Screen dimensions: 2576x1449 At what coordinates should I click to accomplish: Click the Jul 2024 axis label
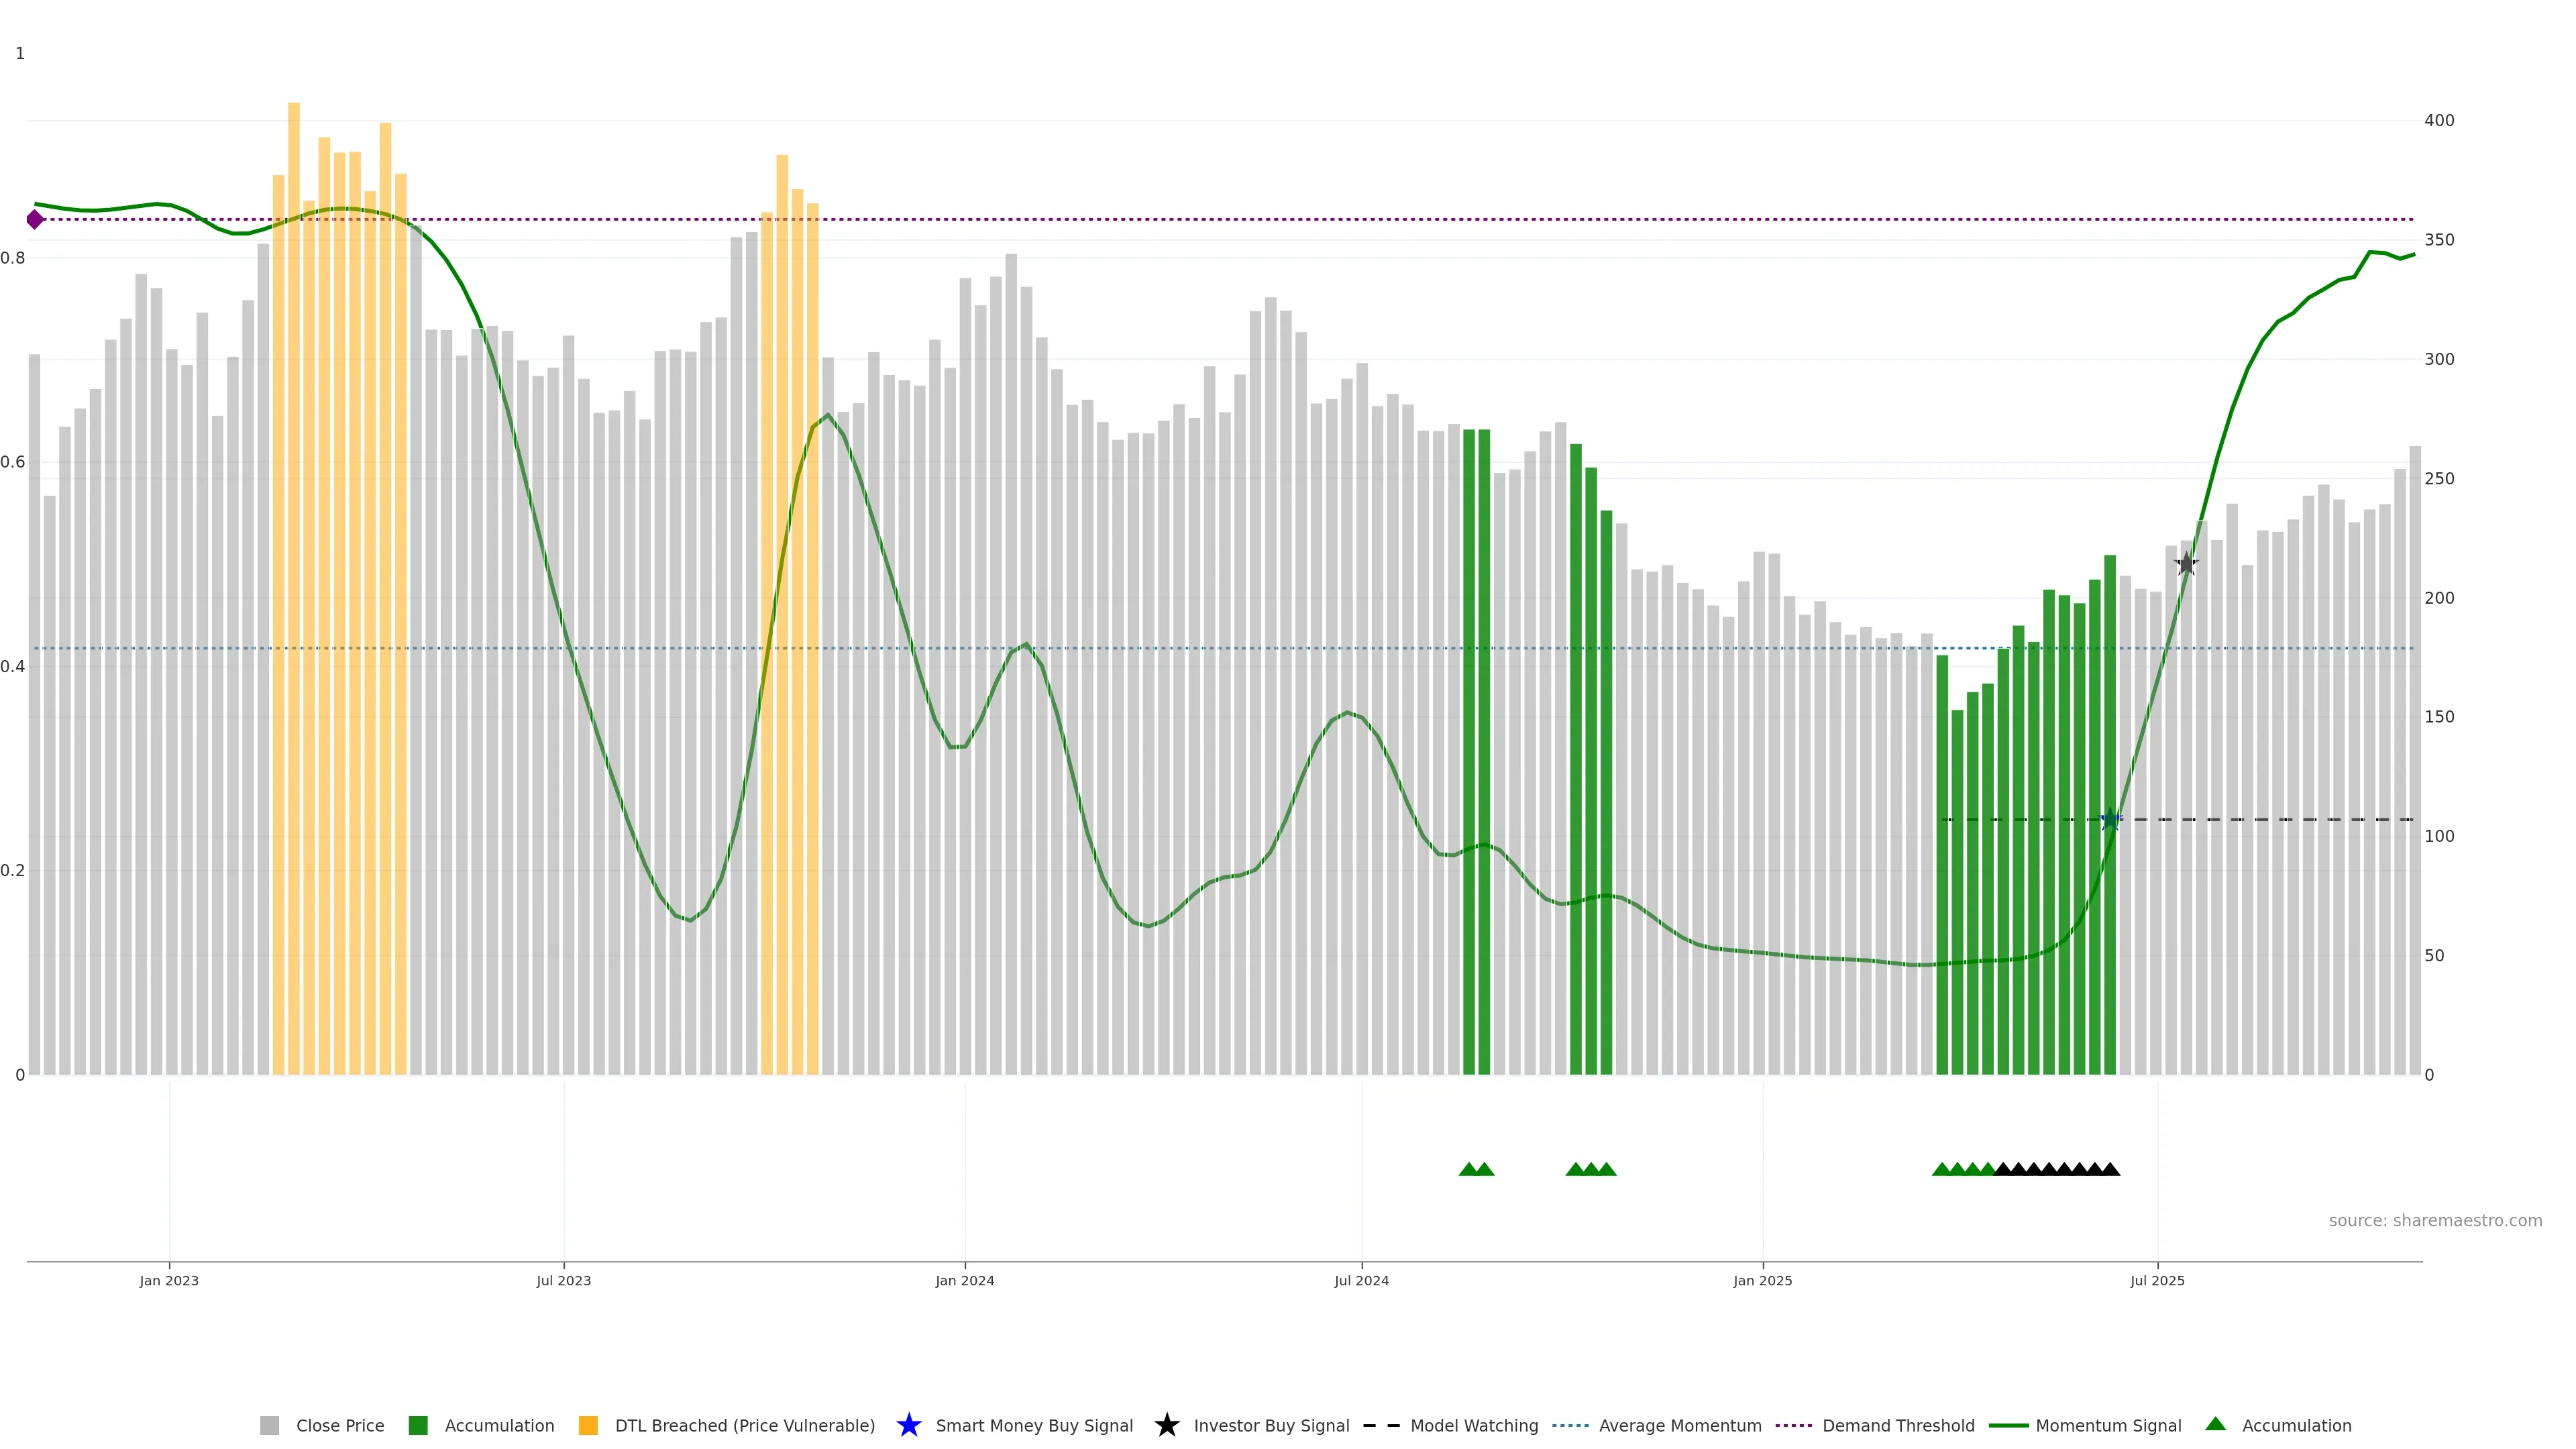tap(1361, 1281)
